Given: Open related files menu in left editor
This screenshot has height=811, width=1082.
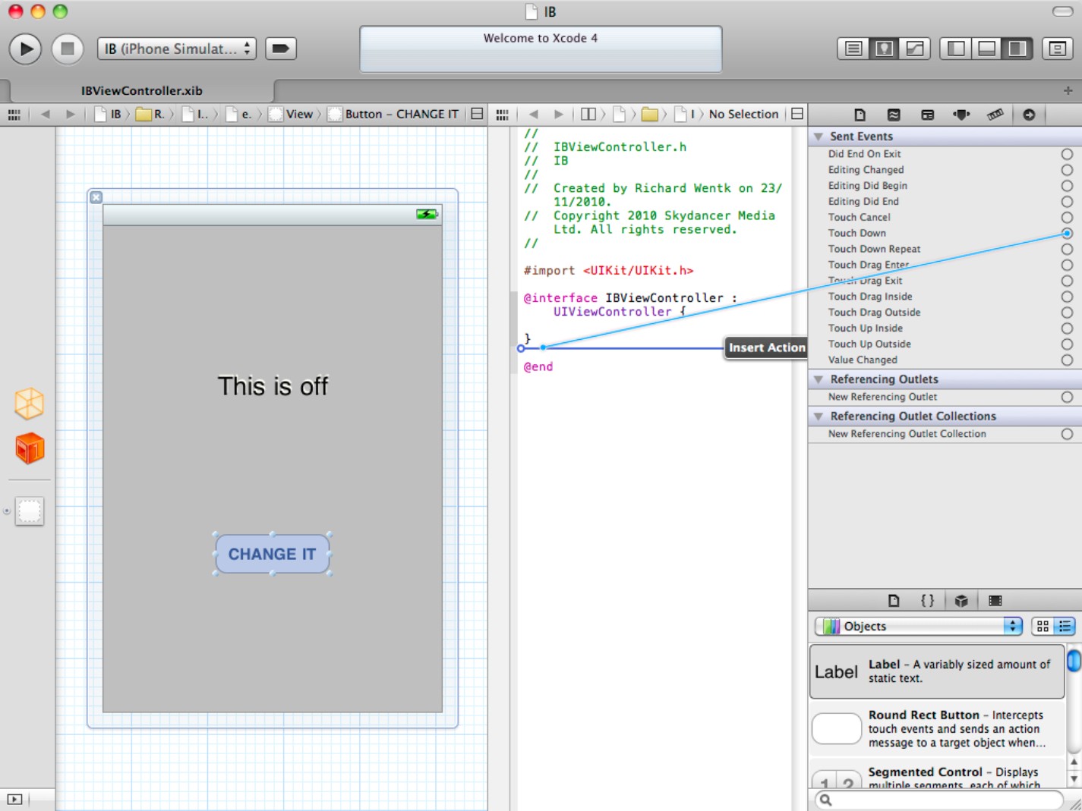Looking at the screenshot, I should click(14, 115).
